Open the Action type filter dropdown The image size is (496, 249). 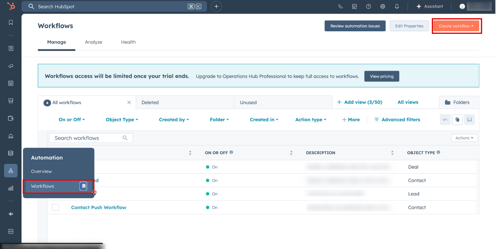click(x=311, y=119)
